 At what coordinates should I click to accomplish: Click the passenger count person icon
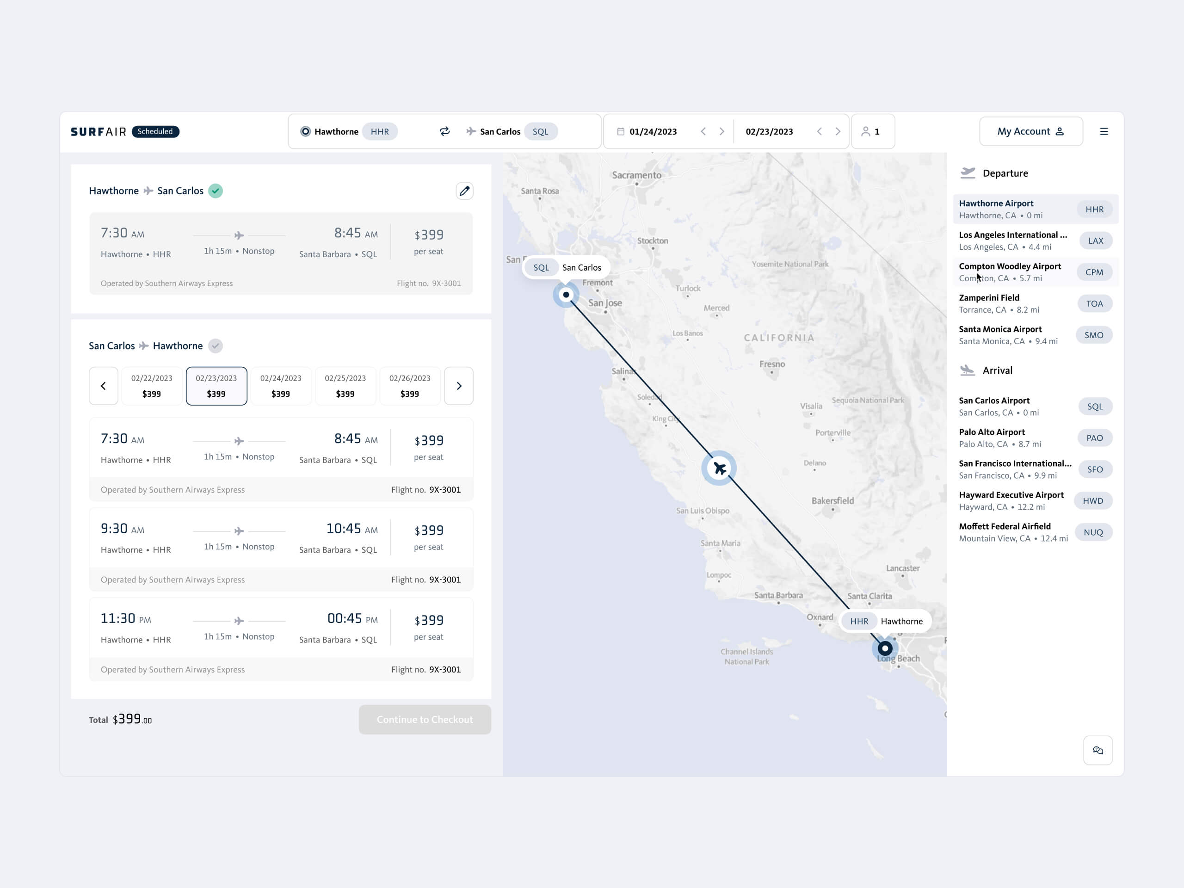pyautogui.click(x=865, y=131)
